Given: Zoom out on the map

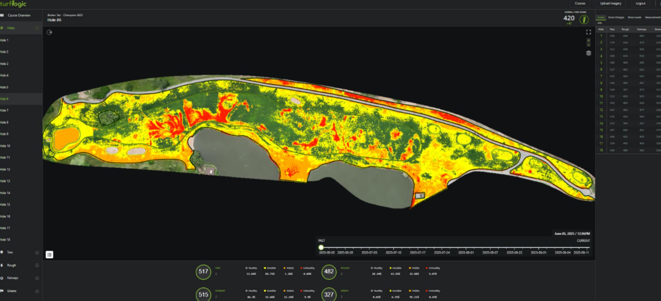Looking at the screenshot, I should click(588, 45).
